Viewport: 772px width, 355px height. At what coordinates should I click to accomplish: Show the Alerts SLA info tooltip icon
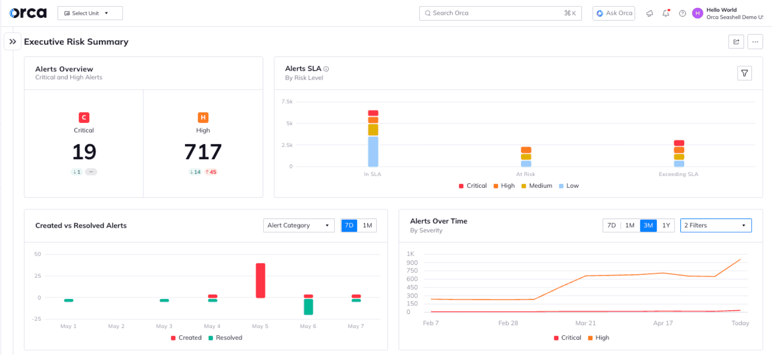[x=326, y=69]
